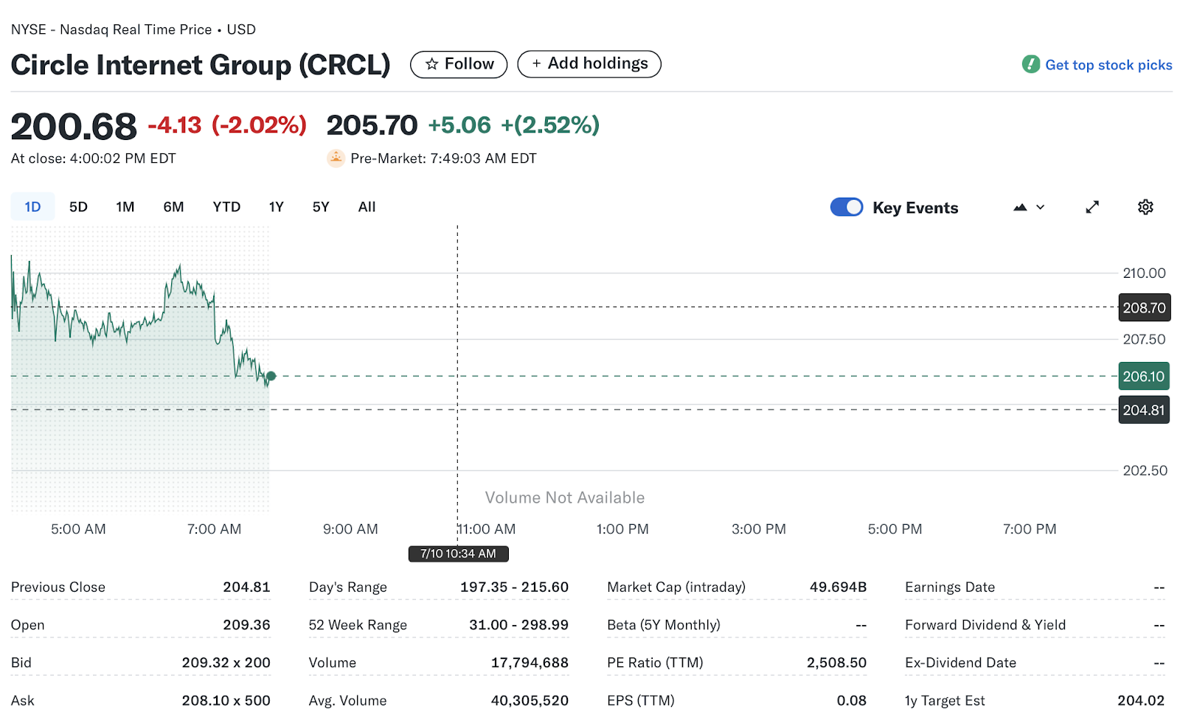1180x726 pixels.
Task: Select the YTD chart range
Action: pyautogui.click(x=226, y=207)
